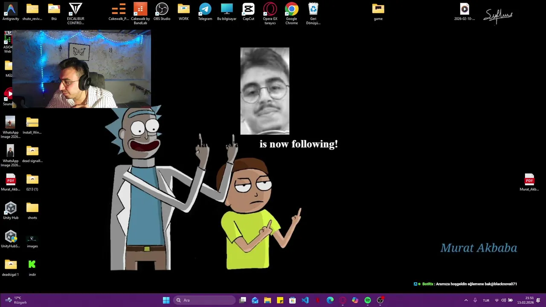546x307 pixels.
Task: Click the microphone tray icon
Action: 475,300
